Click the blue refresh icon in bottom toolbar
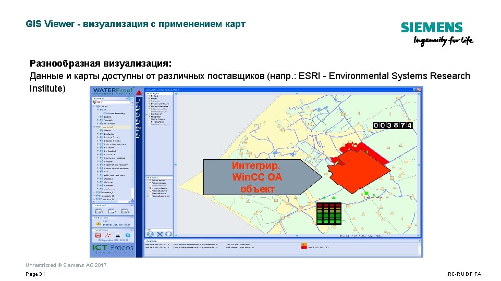This screenshot has width=501, height=281. tap(128, 235)
